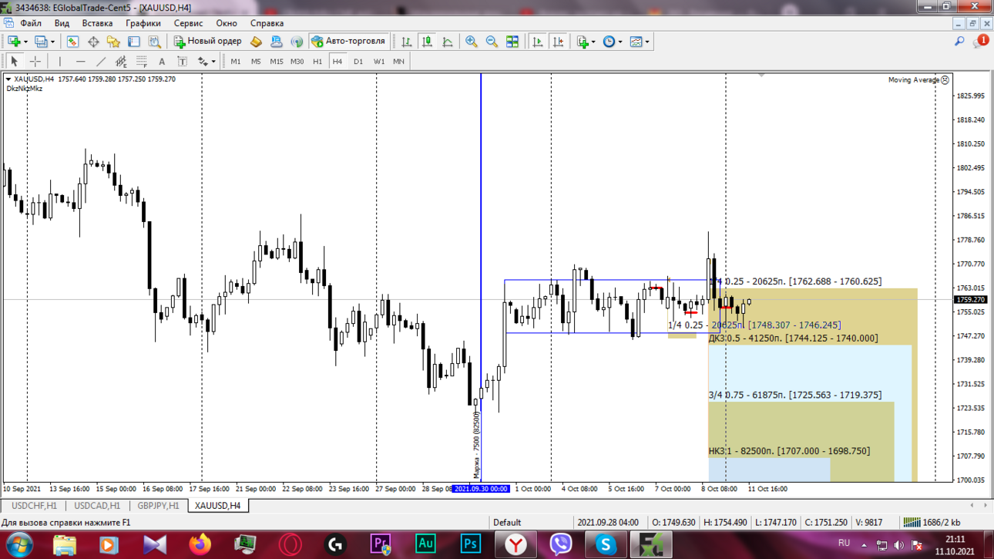
Task: Open the Market Watch panel icon
Action: 72,42
